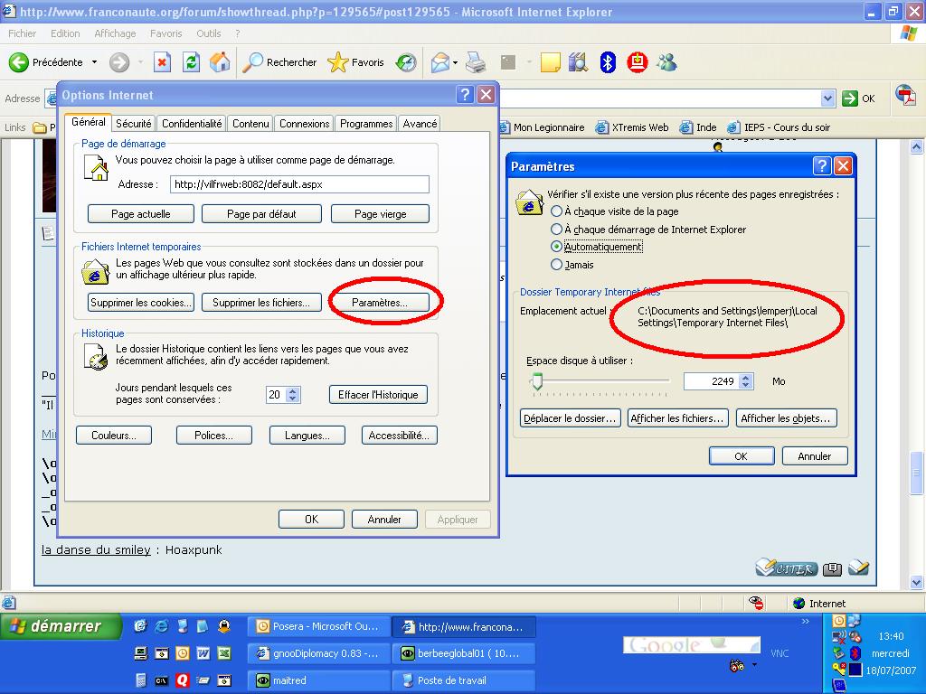Print page using printer toolbar icon
926x694 pixels.
coord(476,62)
